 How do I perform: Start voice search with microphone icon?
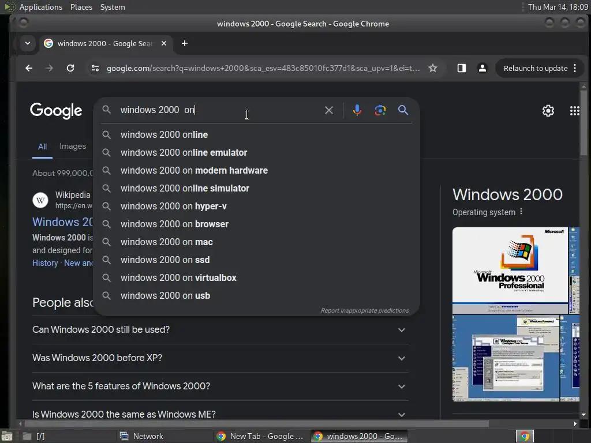click(x=357, y=110)
